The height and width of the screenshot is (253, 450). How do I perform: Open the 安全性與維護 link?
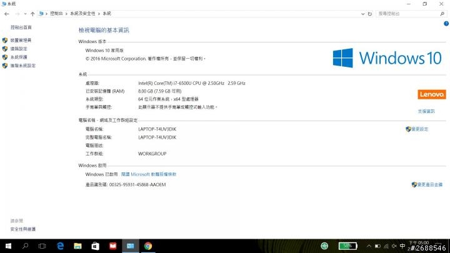tap(23, 229)
